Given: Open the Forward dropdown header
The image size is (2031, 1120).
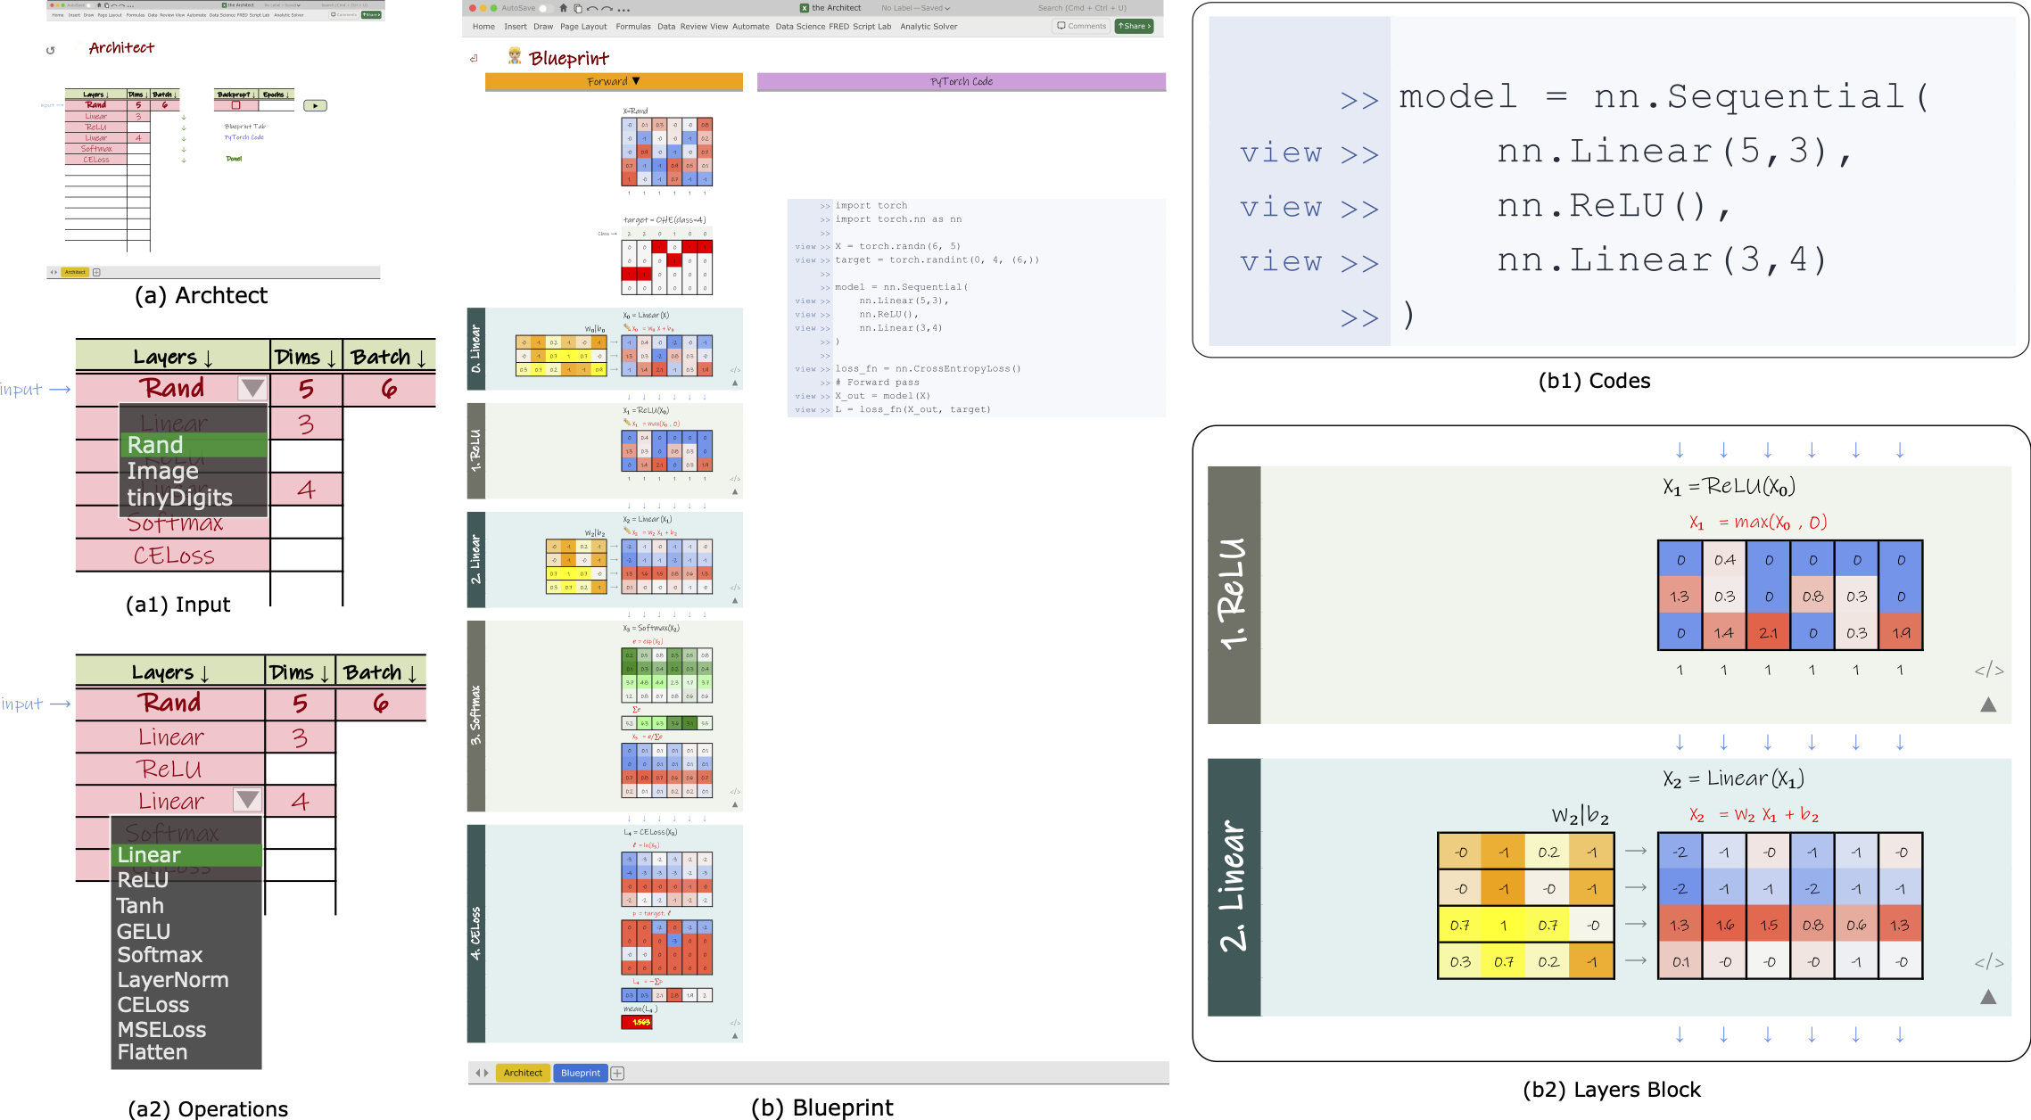Looking at the screenshot, I should 614,81.
